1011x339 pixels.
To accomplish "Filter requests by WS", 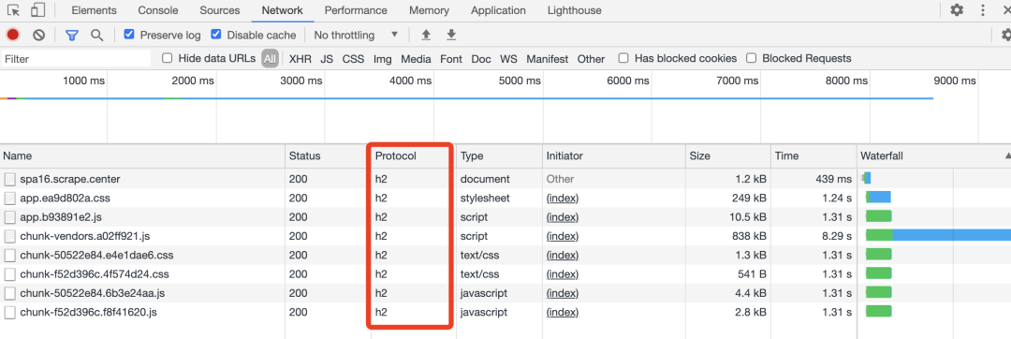I will pos(508,59).
